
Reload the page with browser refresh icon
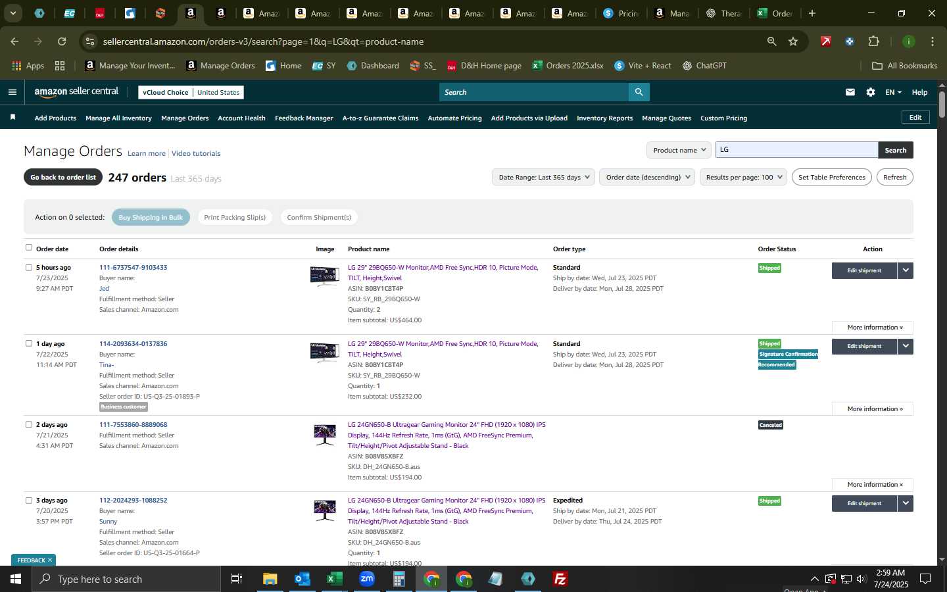pos(62,41)
